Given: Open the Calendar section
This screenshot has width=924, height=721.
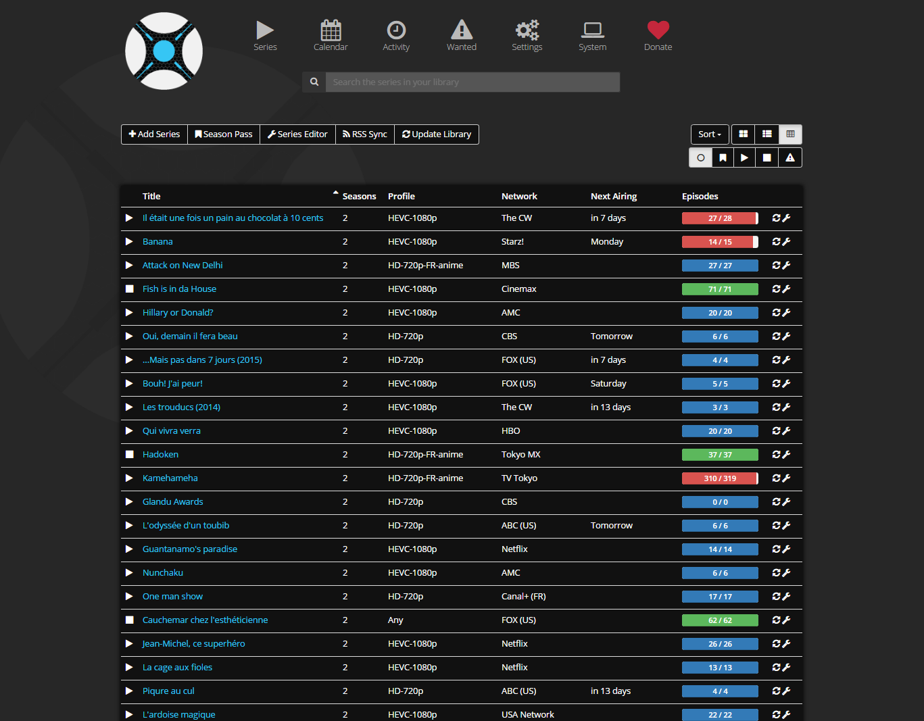Looking at the screenshot, I should click(331, 36).
